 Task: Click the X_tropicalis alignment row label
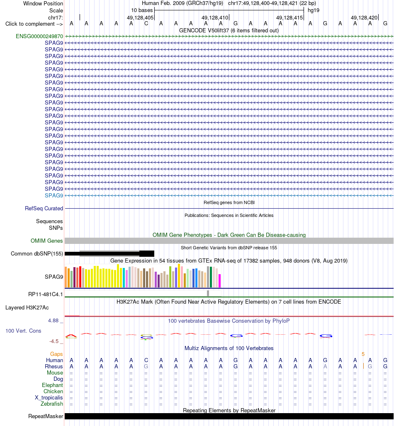pyautogui.click(x=49, y=397)
